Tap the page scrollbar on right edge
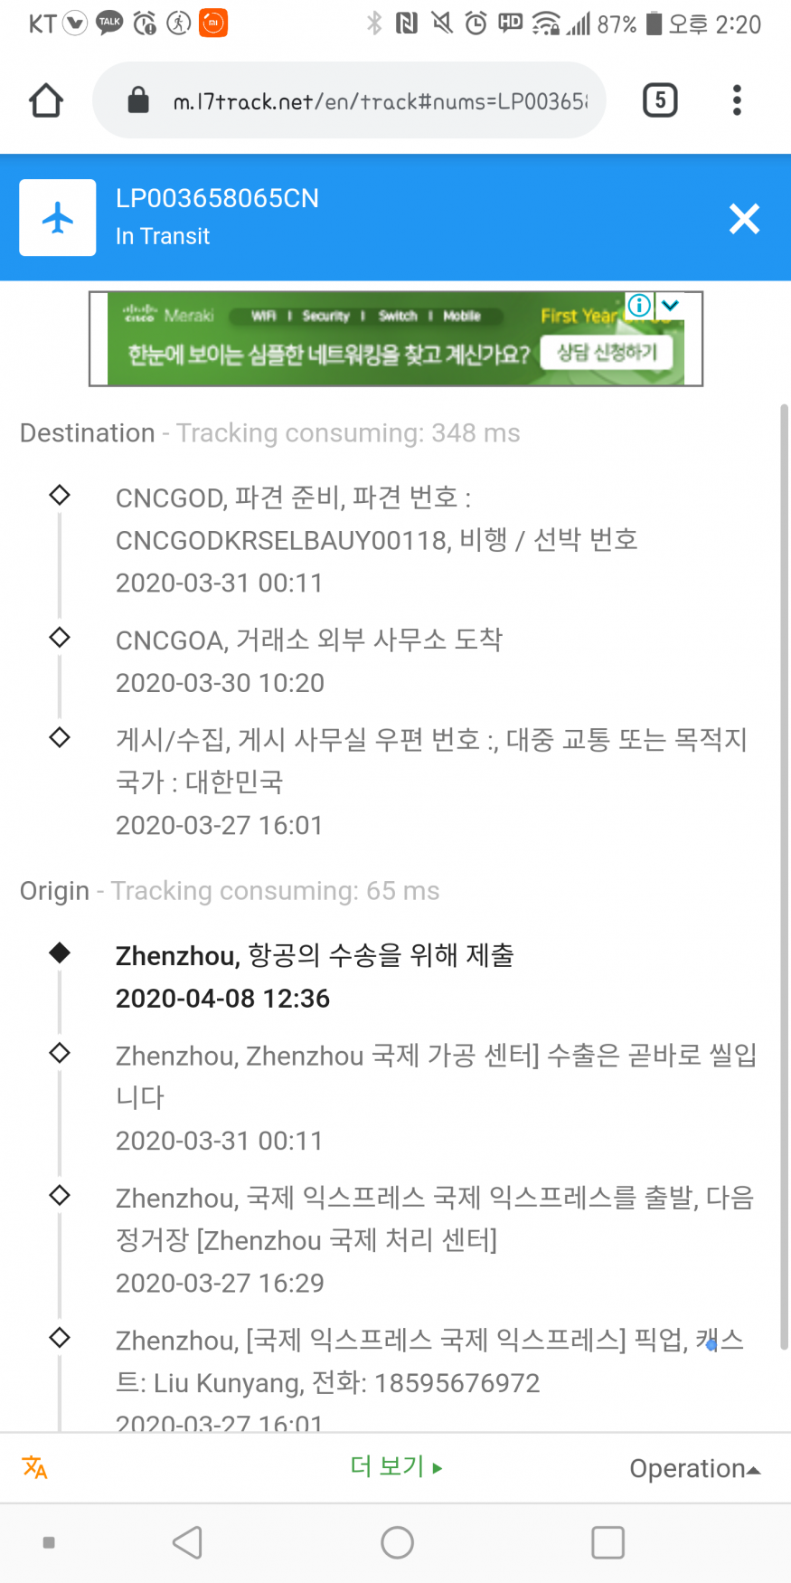The width and height of the screenshot is (791, 1583). pos(784,877)
